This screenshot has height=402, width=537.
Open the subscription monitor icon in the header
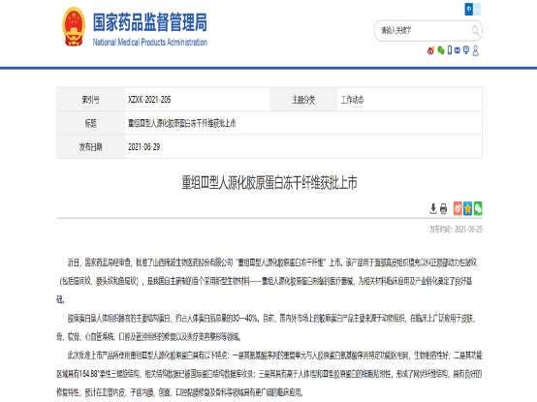point(466,50)
